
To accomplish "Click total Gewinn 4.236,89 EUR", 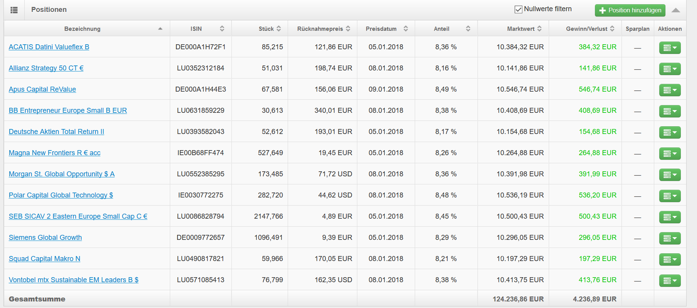I will [x=595, y=299].
